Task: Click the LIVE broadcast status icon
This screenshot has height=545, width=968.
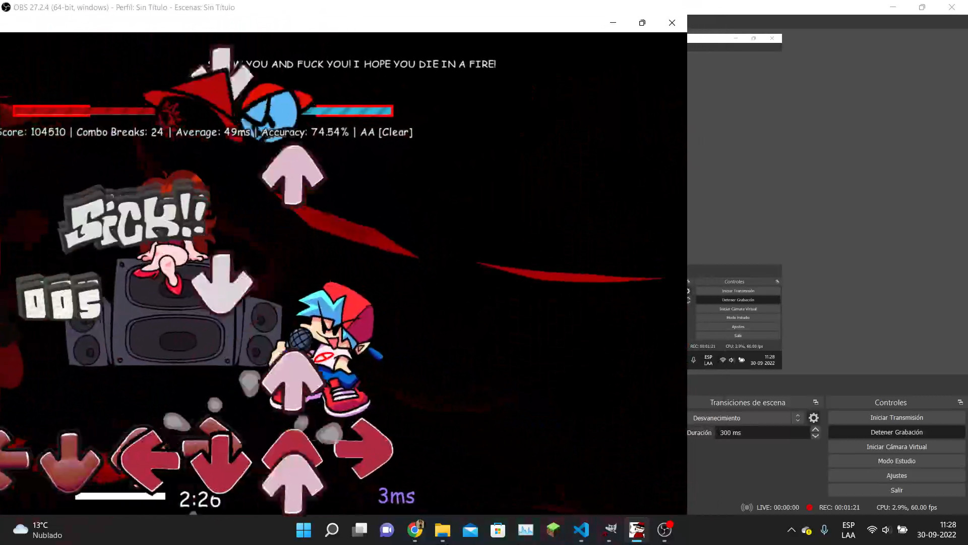Action: 747,508
